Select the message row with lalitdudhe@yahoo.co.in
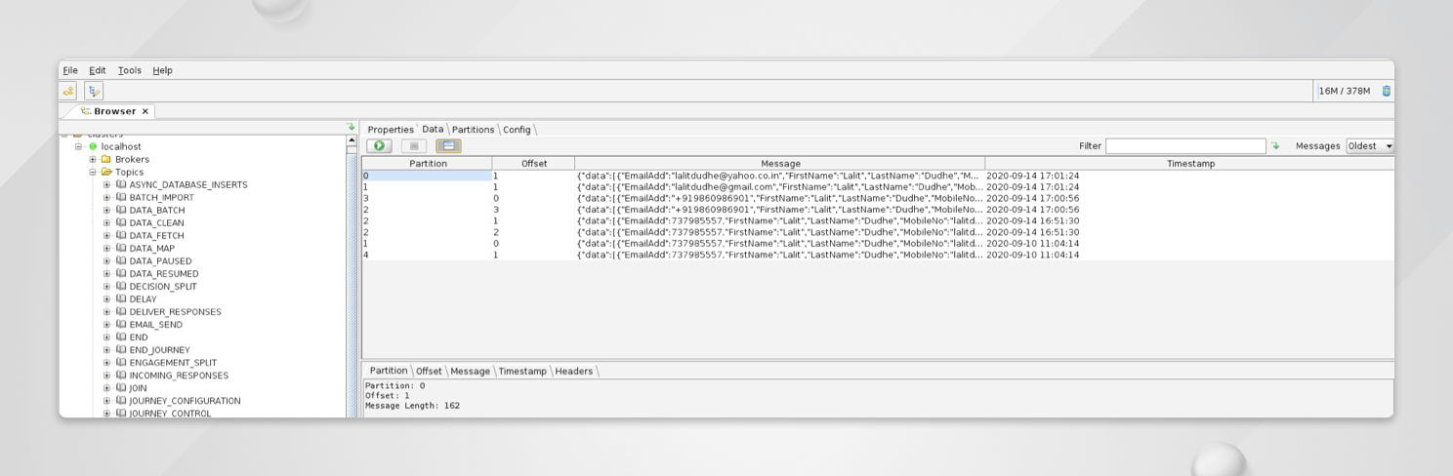The image size is (1453, 476). click(878, 176)
